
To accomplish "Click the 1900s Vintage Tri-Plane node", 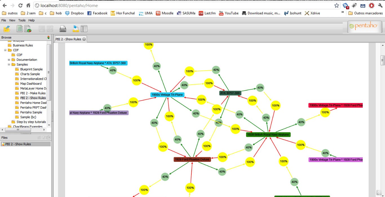I will [167, 95].
